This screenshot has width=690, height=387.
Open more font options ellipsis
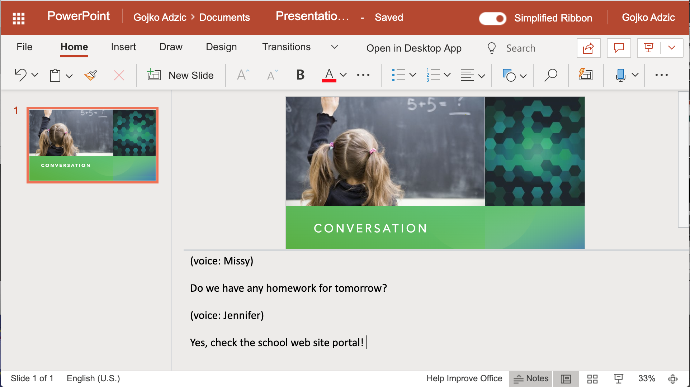click(x=363, y=75)
